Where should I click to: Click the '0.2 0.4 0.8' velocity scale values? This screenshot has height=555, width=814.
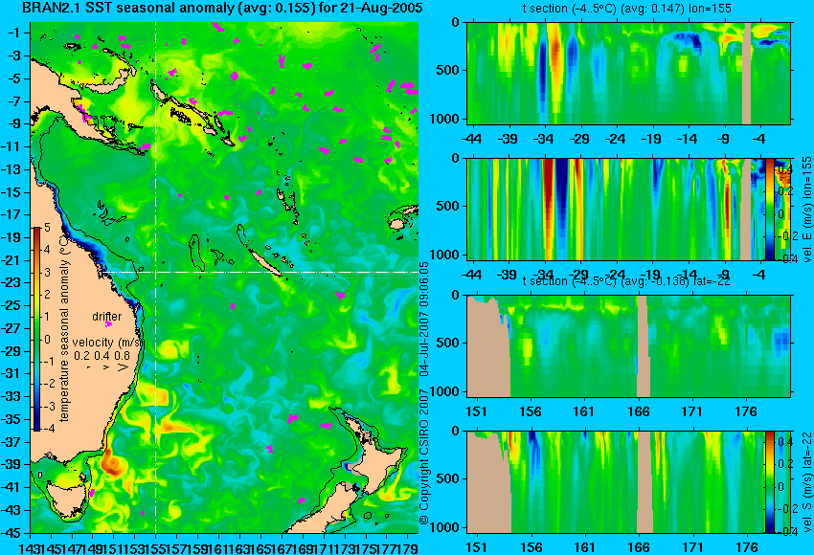(x=102, y=356)
